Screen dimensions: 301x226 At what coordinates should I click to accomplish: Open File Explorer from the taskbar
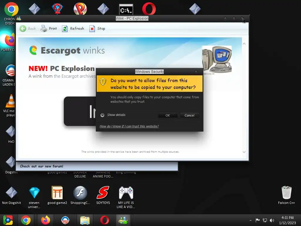[85, 220]
